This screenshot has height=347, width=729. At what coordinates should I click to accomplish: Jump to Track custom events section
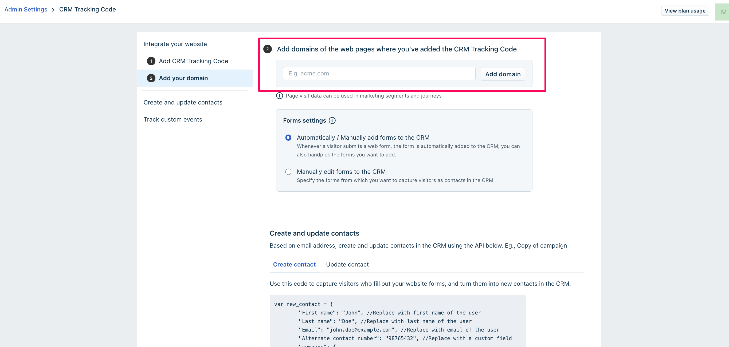tap(173, 119)
